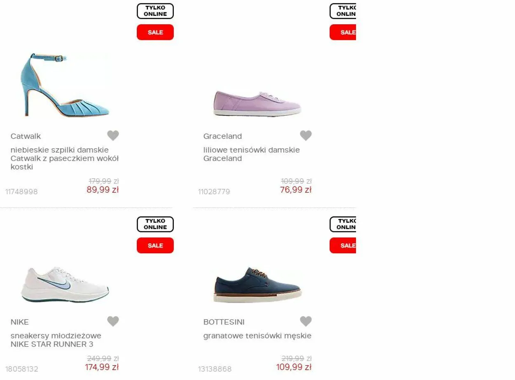
Task: Open 'liliowe tenisówki damskie Graceland' link
Action: [x=251, y=154]
